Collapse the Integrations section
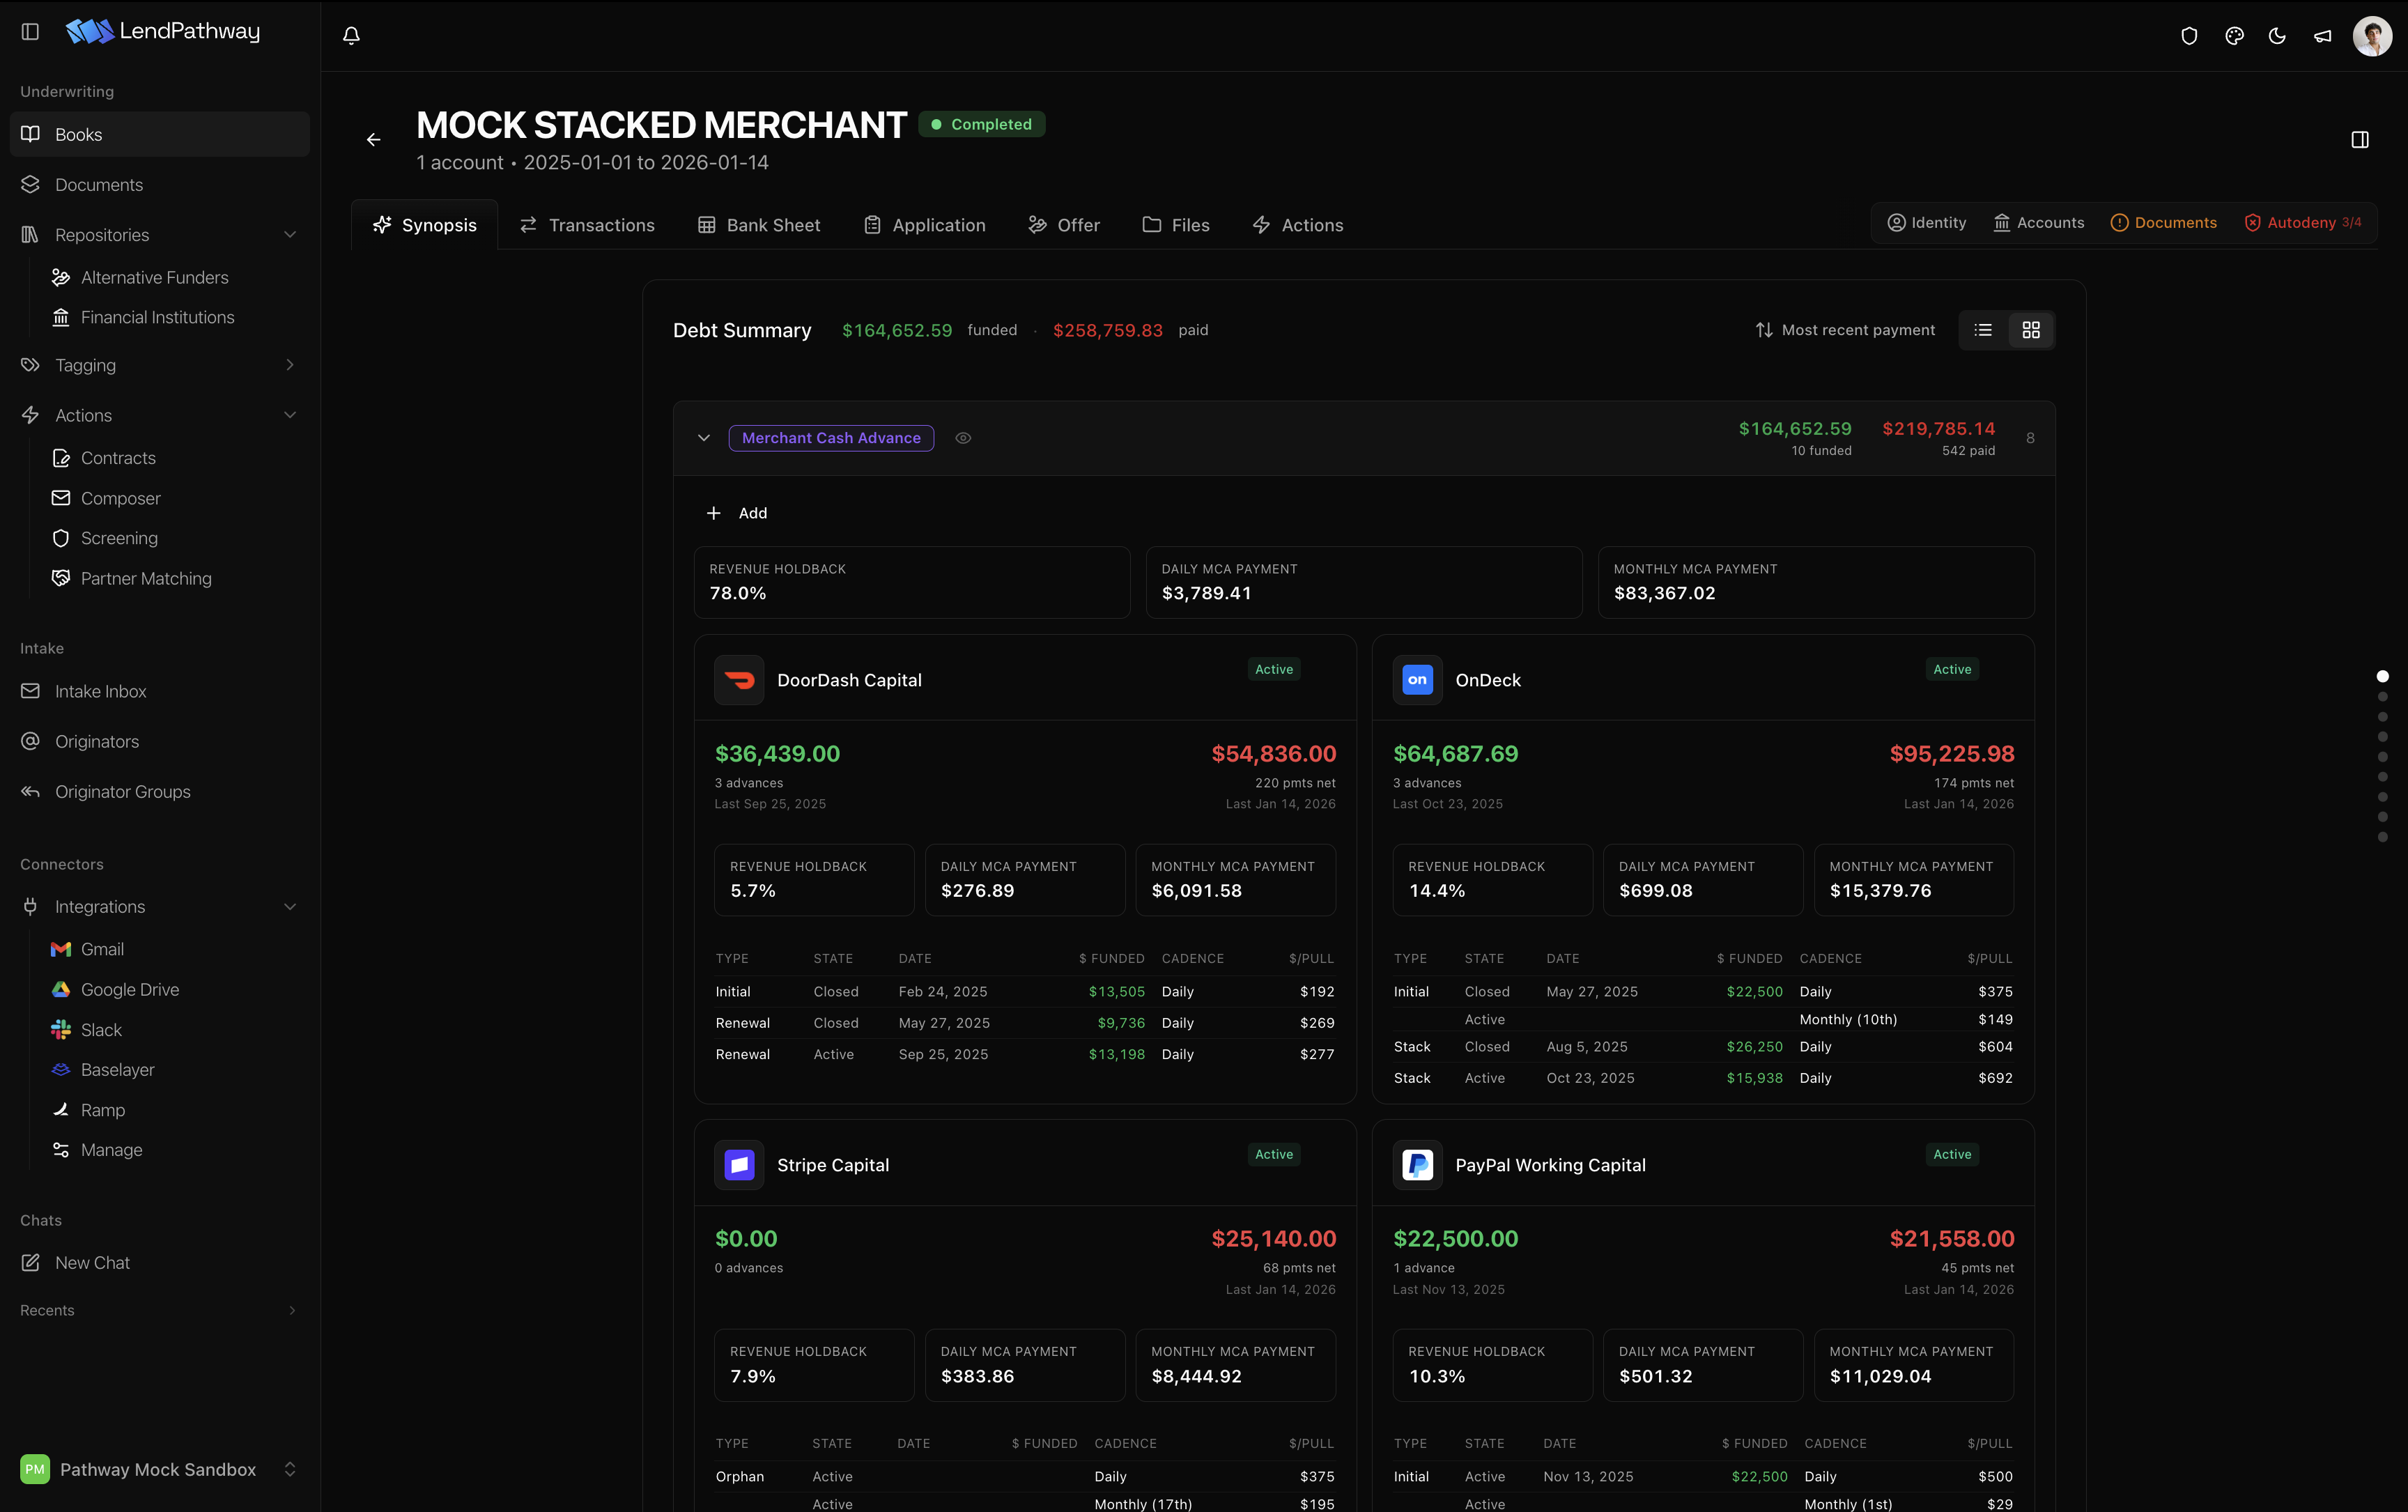This screenshot has width=2408, height=1512. click(290, 907)
